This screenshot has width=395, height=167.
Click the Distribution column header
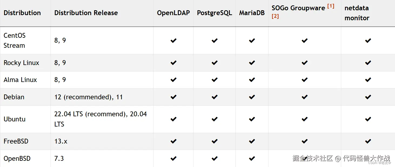[x=22, y=13]
